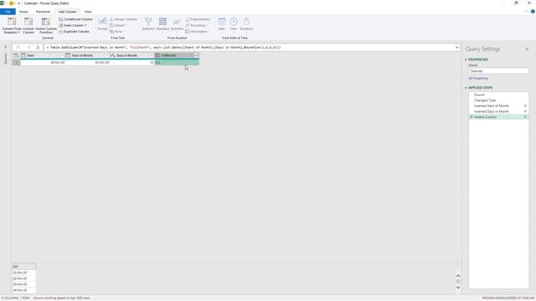
Task: Collapse the APPLIED STEPS section
Action: 466,88
